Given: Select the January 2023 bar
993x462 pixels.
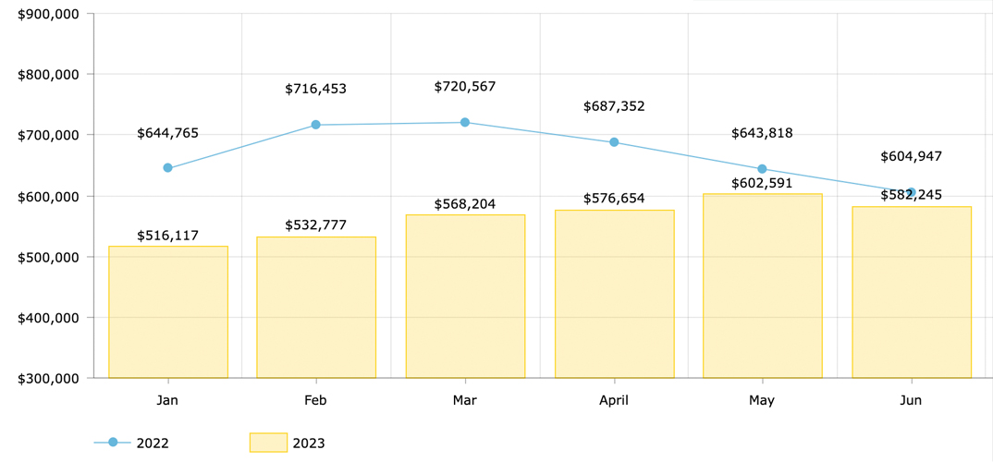Looking at the screenshot, I should [168, 312].
